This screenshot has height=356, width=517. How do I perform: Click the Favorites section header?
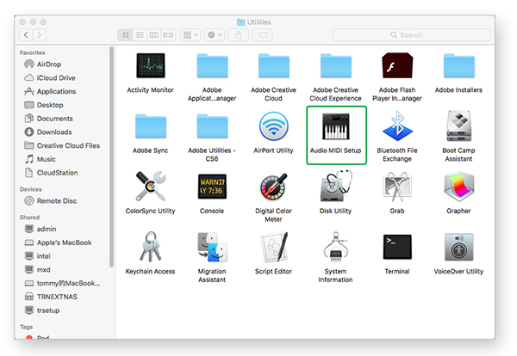[33, 52]
